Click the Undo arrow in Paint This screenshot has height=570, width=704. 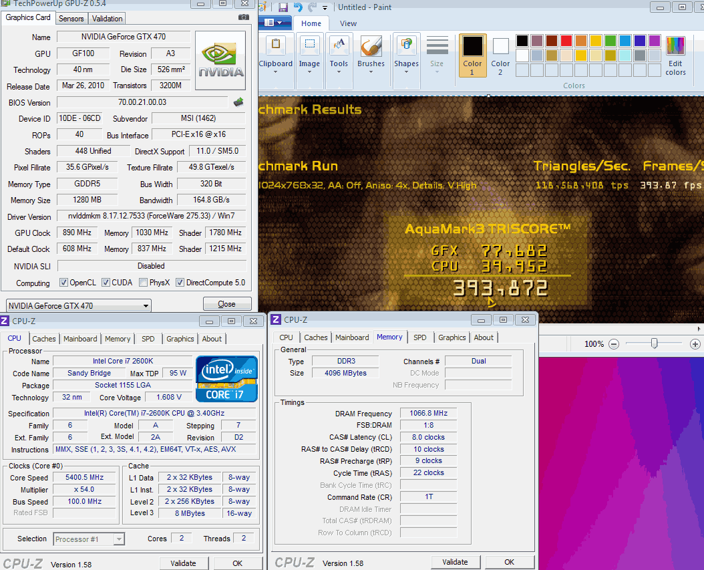pyautogui.click(x=298, y=7)
